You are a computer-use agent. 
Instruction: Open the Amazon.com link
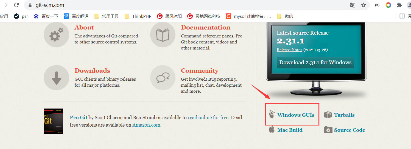pos(146,125)
